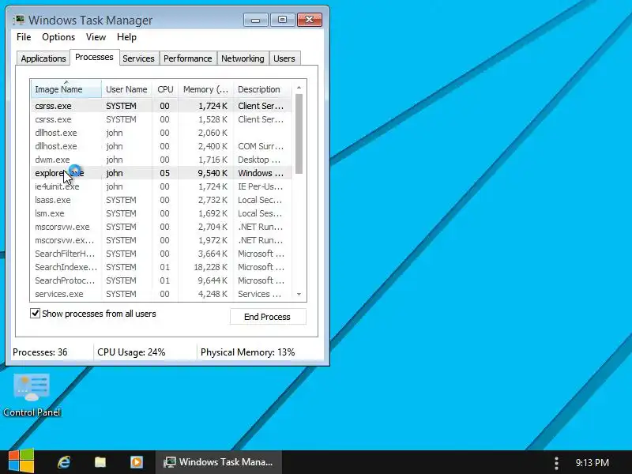Click the 9:13 PM clock
Screen dimensions: 632x474
[592, 462]
